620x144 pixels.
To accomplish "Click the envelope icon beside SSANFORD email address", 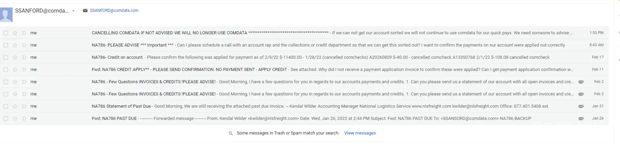I will [x=85, y=11].
